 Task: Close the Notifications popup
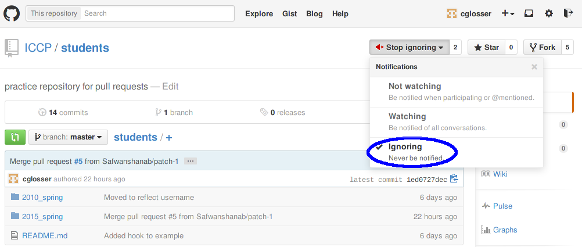click(534, 67)
